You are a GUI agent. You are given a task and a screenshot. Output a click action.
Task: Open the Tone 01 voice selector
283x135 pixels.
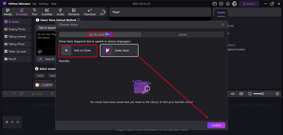46,59
